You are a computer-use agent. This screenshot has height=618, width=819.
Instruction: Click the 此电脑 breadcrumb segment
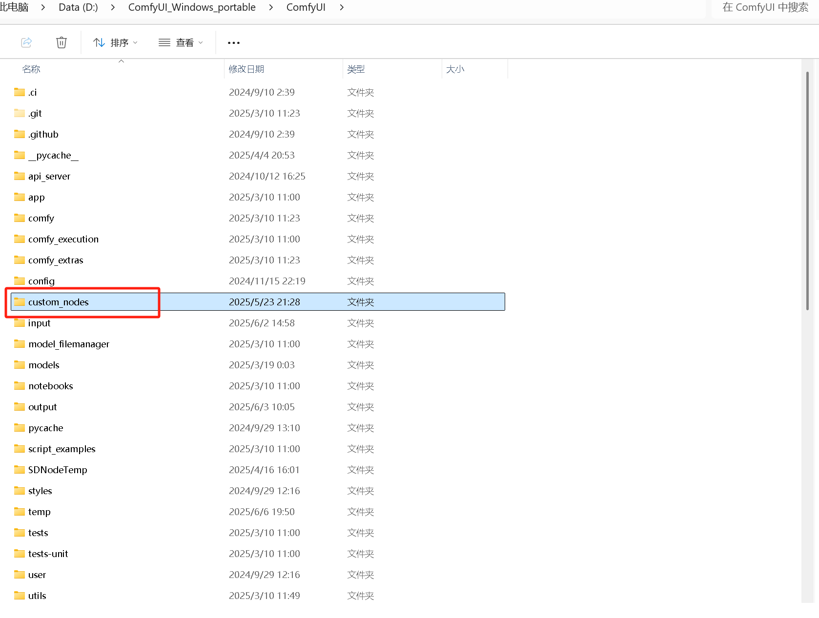pos(14,7)
